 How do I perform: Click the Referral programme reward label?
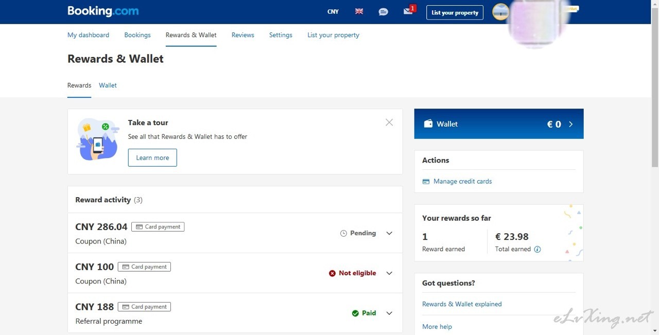109,322
